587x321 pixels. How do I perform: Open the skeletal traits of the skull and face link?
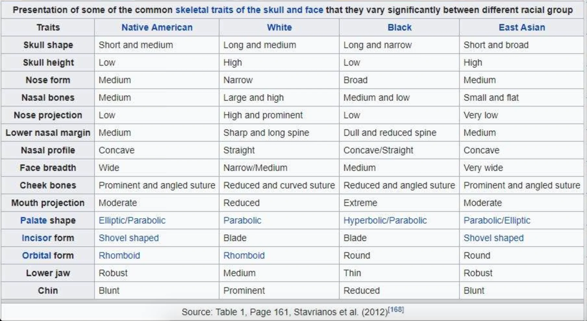[249, 10]
